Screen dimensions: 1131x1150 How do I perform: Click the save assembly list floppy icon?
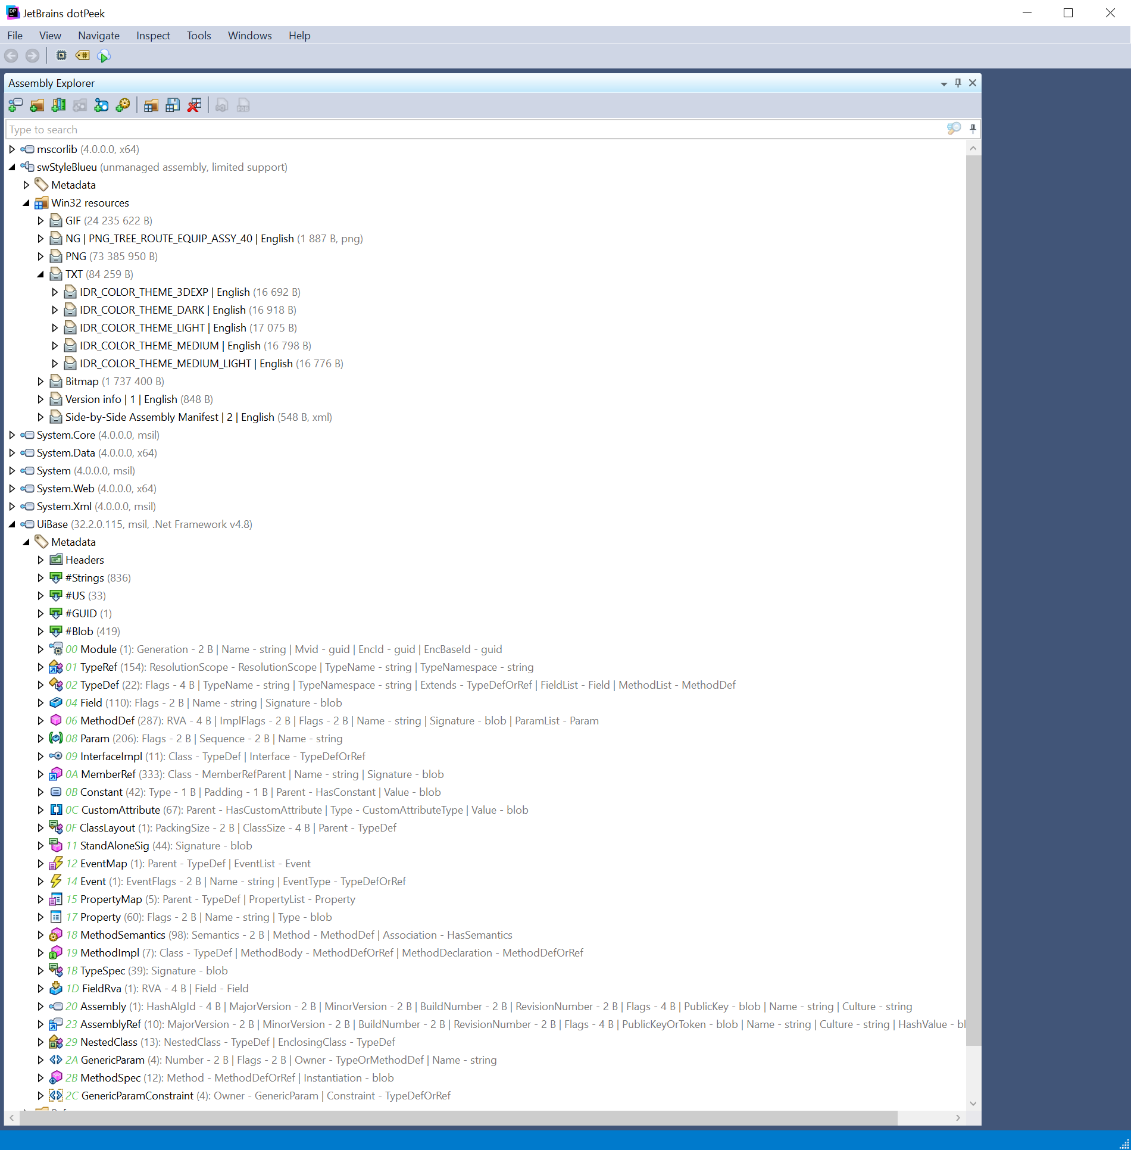[173, 106]
